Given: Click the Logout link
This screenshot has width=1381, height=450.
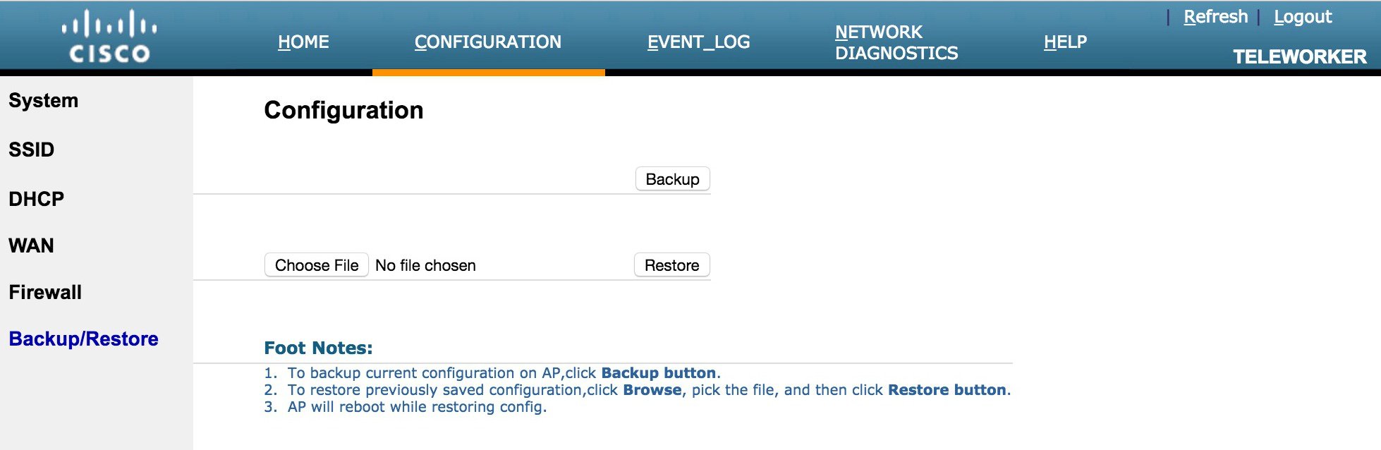Looking at the screenshot, I should (1303, 16).
